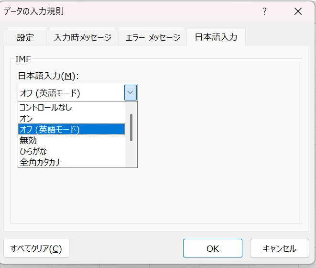The image size is (316, 268).
Task: Select 全角カタカナ input mode
Action: (x=72, y=162)
